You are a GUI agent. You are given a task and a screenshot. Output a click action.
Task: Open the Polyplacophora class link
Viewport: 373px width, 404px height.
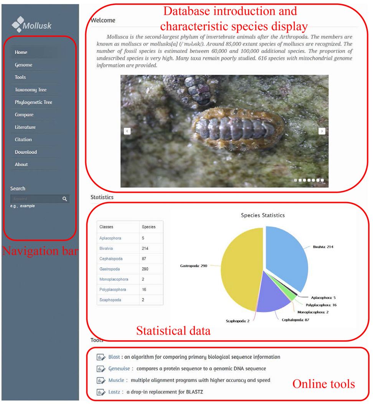click(x=113, y=290)
